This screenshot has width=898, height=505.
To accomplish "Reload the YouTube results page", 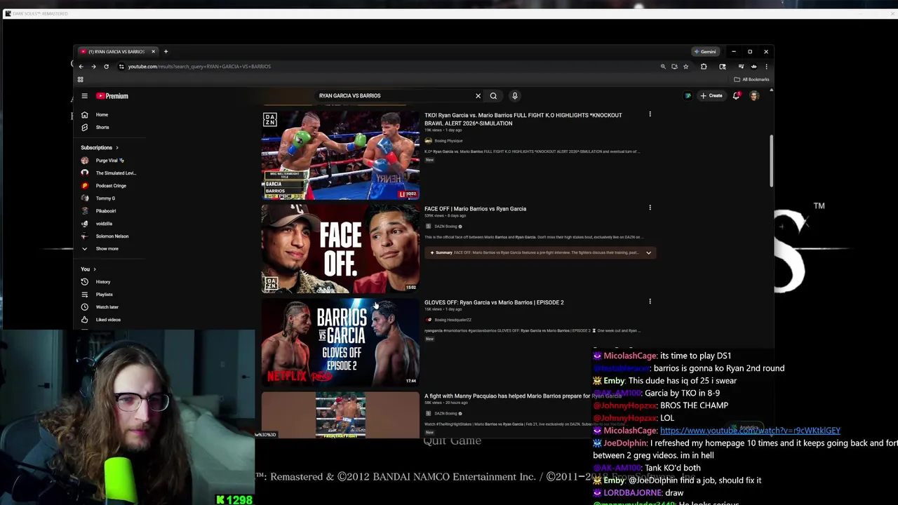I will point(107,67).
